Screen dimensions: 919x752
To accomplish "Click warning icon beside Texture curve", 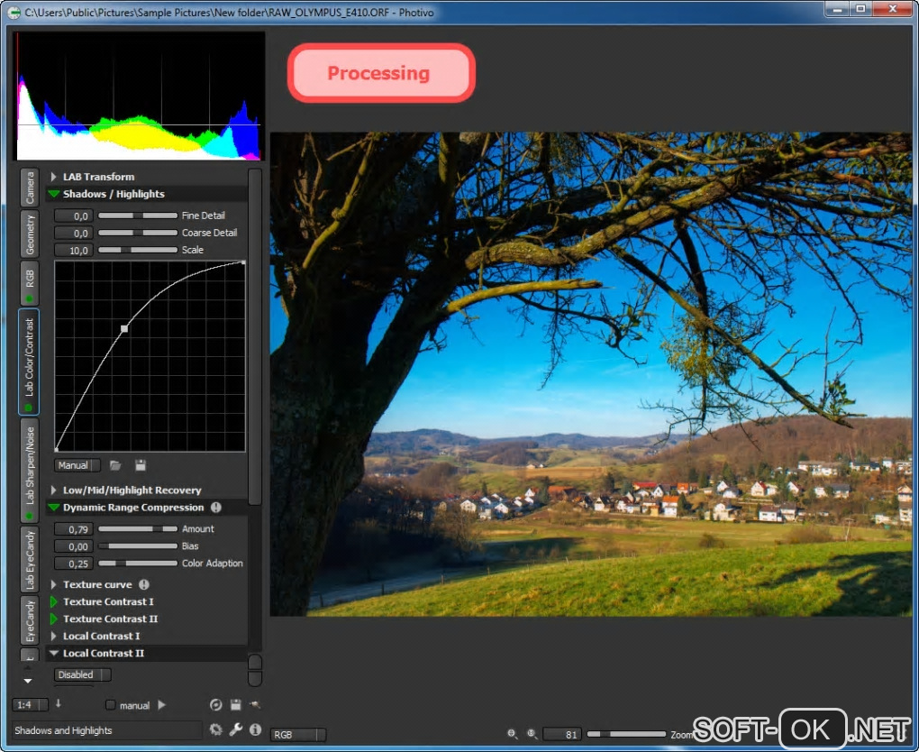I will [144, 584].
